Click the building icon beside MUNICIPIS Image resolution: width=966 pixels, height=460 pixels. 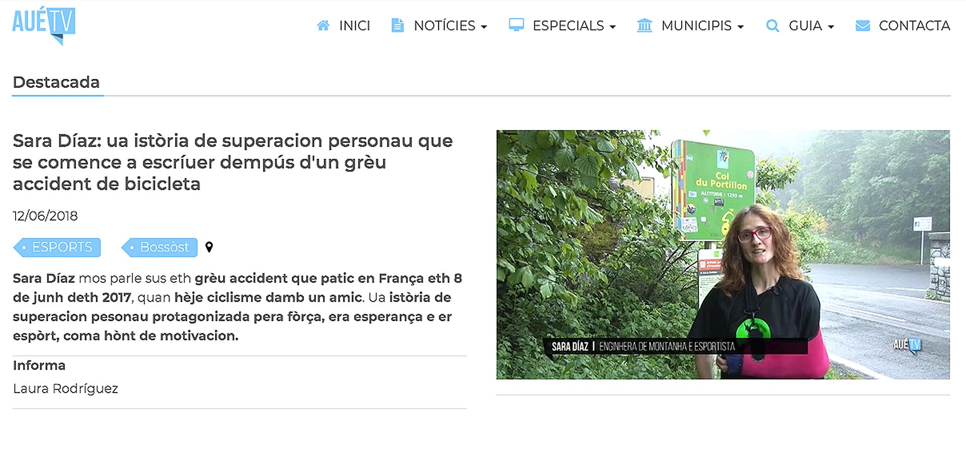(x=645, y=25)
